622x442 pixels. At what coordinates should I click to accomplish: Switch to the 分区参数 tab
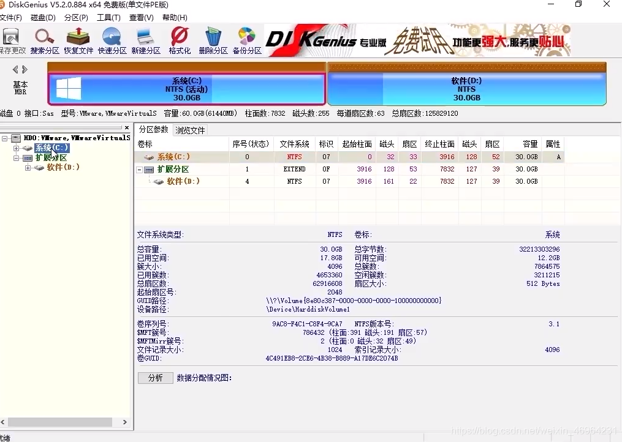pos(154,130)
